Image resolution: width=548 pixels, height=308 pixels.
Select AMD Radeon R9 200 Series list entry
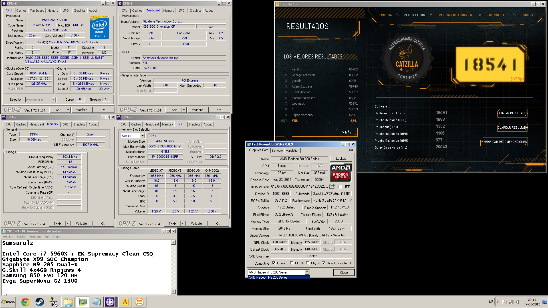click(279, 277)
